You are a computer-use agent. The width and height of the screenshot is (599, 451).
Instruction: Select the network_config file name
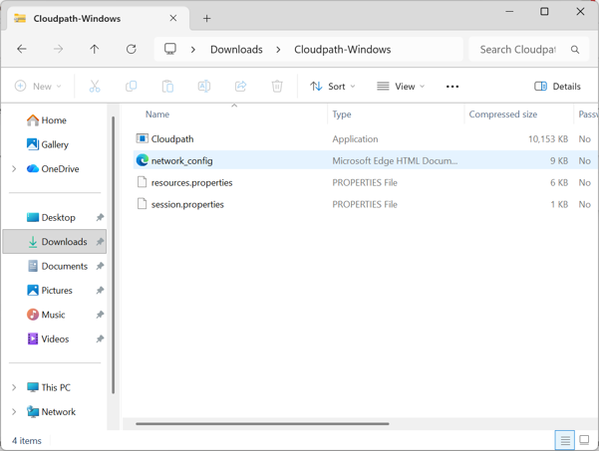[x=181, y=160]
